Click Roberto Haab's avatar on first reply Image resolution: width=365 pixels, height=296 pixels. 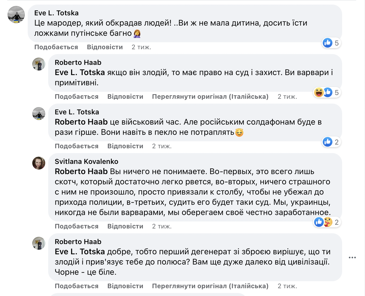click(39, 64)
